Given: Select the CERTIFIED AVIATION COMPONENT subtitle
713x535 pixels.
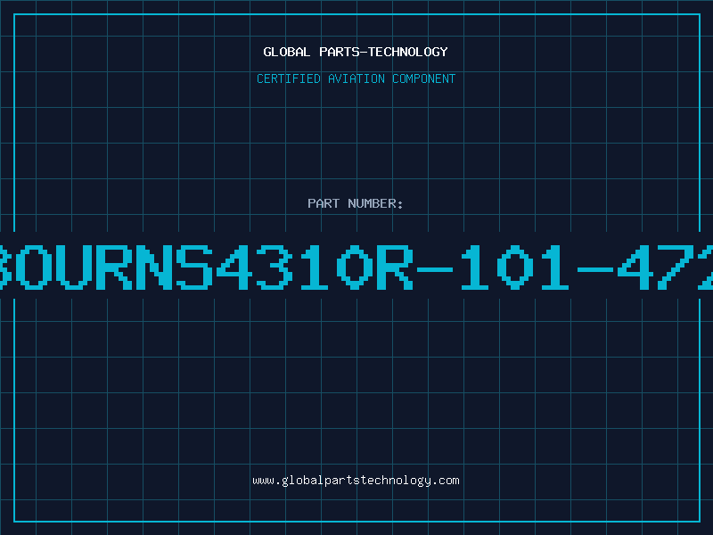Looking at the screenshot, I should point(356,78).
